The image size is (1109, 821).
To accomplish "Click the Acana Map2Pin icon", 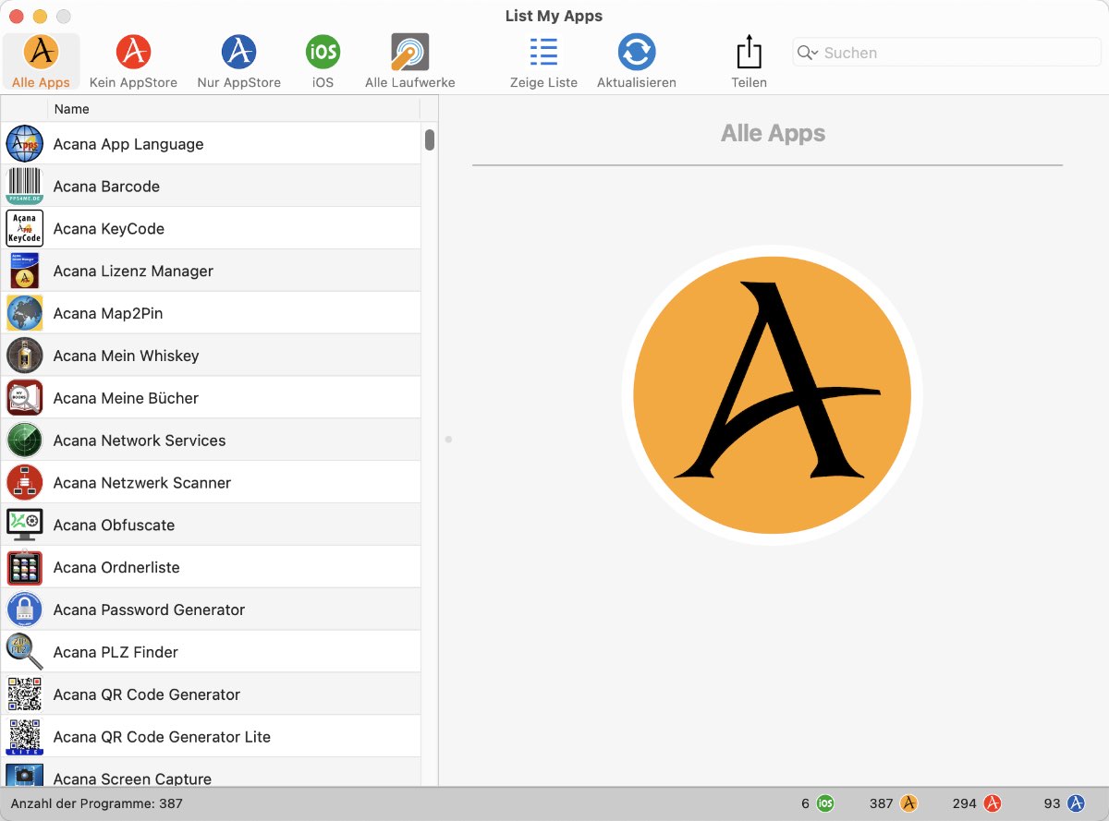I will pos(25,313).
